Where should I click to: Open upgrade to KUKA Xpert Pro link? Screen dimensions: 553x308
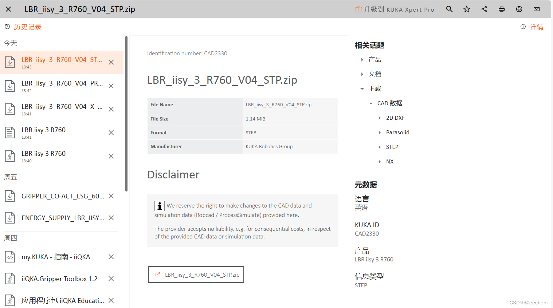click(395, 9)
